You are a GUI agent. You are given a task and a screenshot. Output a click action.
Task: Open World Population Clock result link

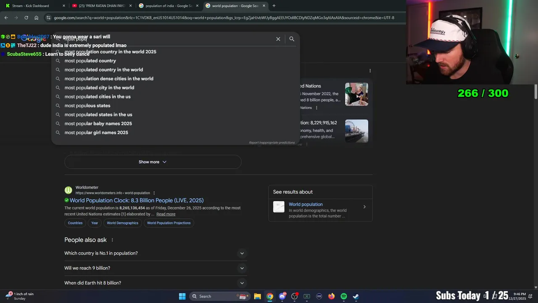pos(137,201)
